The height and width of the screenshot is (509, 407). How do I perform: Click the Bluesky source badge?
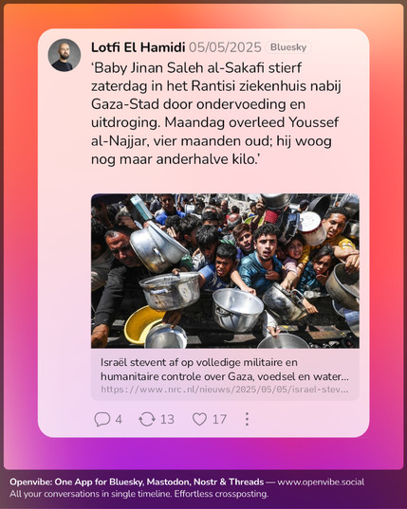(288, 47)
